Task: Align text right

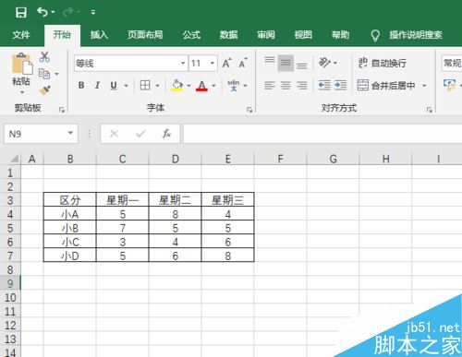Action: 302,85
